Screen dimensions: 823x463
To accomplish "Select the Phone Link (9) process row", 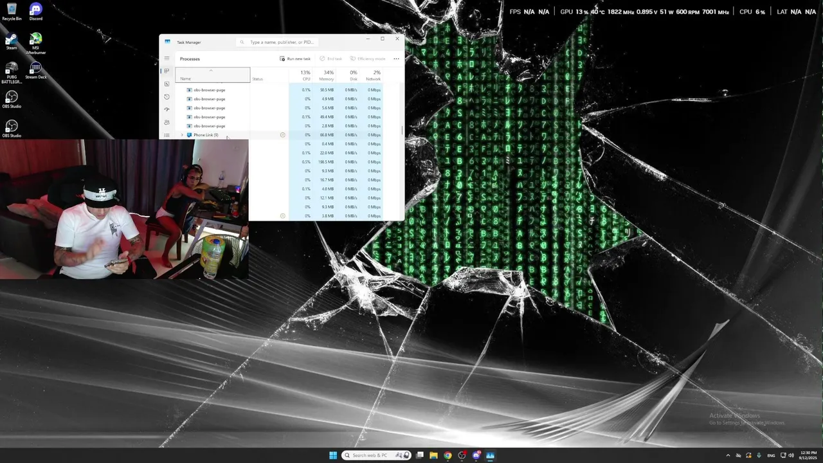I will (x=280, y=135).
